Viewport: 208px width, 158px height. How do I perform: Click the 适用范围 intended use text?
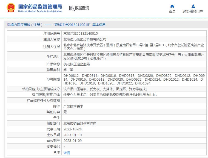coord(110,95)
